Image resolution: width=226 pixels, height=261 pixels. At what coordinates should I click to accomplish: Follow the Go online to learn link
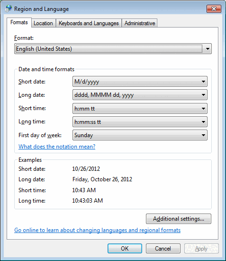coord(98,230)
